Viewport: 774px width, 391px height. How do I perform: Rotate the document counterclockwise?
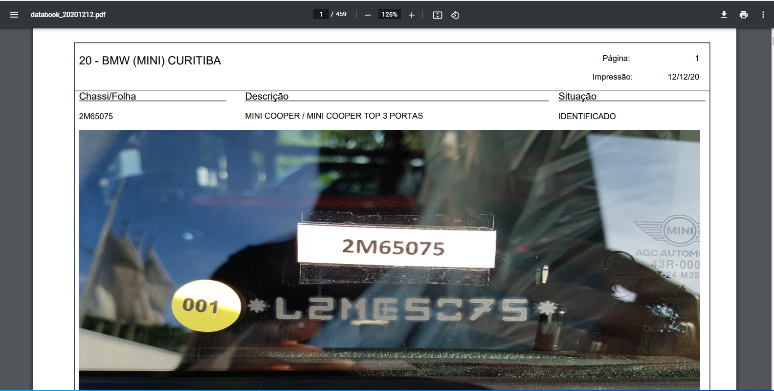point(455,15)
